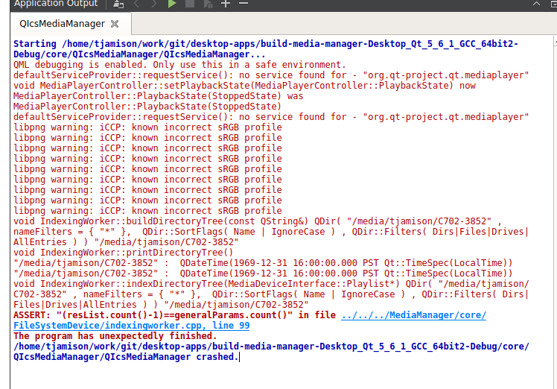Click the 'QML debugging is enabled' line
This screenshot has width=557, height=389.
(x=179, y=65)
